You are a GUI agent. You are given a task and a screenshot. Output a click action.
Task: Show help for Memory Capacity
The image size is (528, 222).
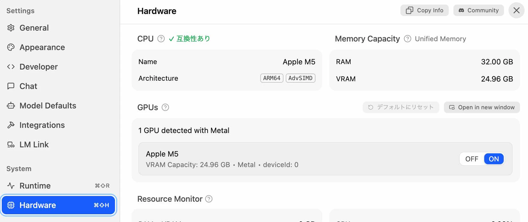[x=408, y=39]
